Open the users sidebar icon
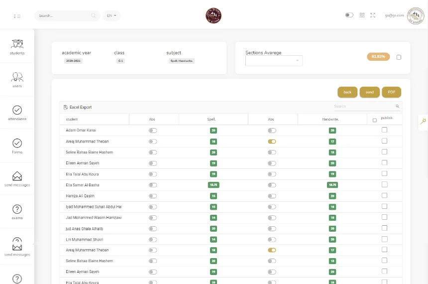This screenshot has width=428, height=284. (x=17, y=77)
